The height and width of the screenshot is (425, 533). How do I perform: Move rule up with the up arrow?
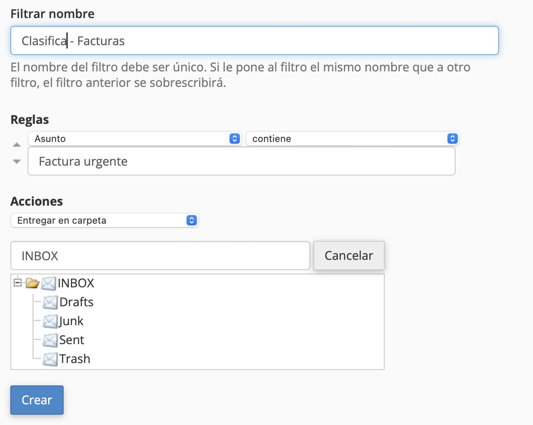(17, 145)
